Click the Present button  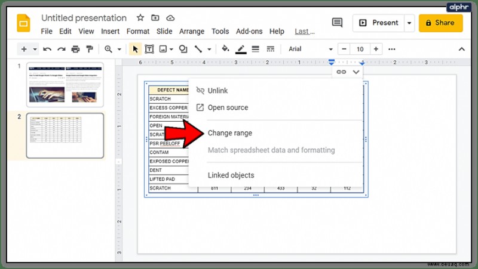click(379, 23)
